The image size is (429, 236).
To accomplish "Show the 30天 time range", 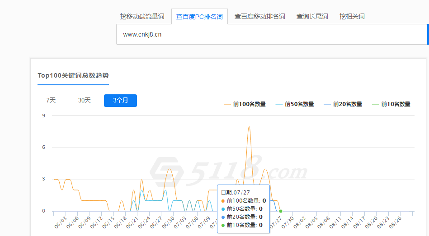I will (84, 100).
